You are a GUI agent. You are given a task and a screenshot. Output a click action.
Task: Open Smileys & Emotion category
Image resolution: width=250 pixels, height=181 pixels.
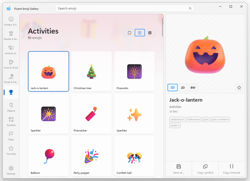(x=11, y=21)
